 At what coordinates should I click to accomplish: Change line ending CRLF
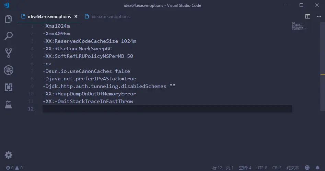pyautogui.click(x=277, y=168)
